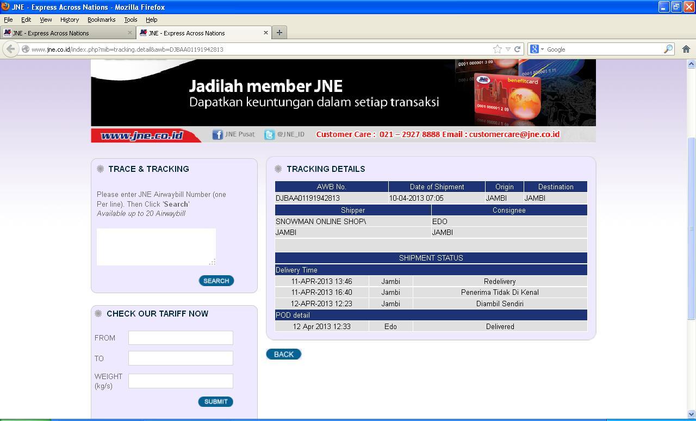696x421 pixels.
Task: Select the second JNE tracking tab
Action: 204,33
